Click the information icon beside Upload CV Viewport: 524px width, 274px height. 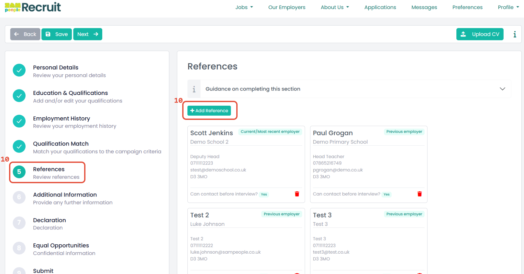(x=515, y=34)
